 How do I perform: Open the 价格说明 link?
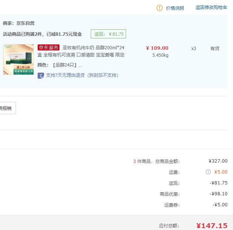coord(175,8)
